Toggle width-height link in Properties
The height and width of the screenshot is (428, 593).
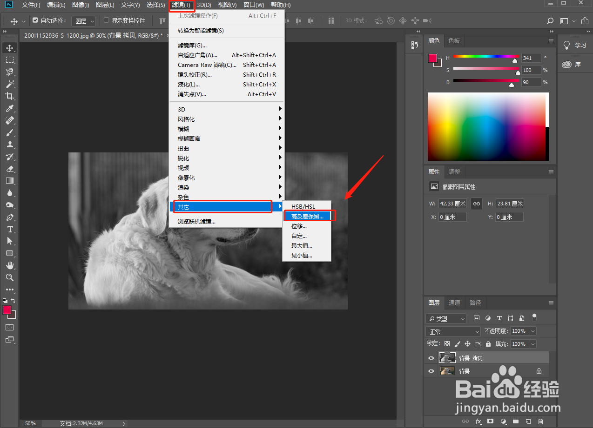pyautogui.click(x=476, y=204)
